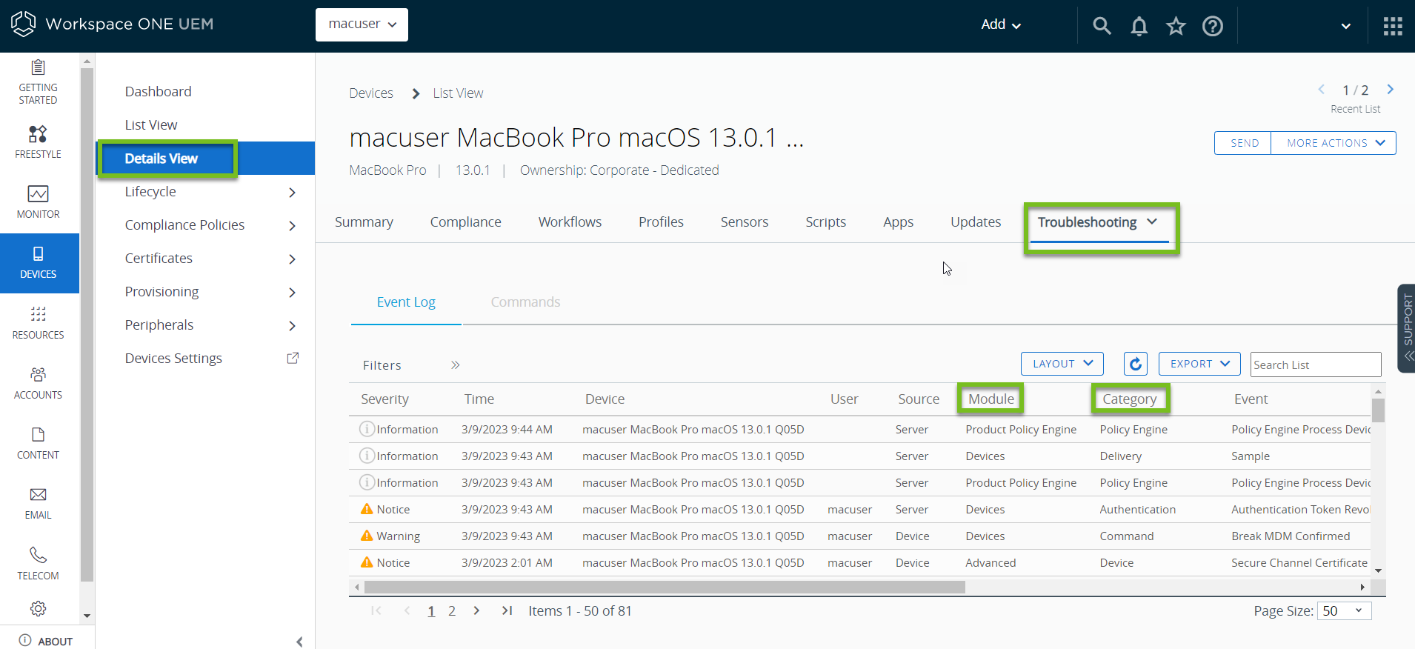Open the Add dropdown menu
Image resolution: width=1415 pixels, height=649 pixels.
click(1001, 24)
